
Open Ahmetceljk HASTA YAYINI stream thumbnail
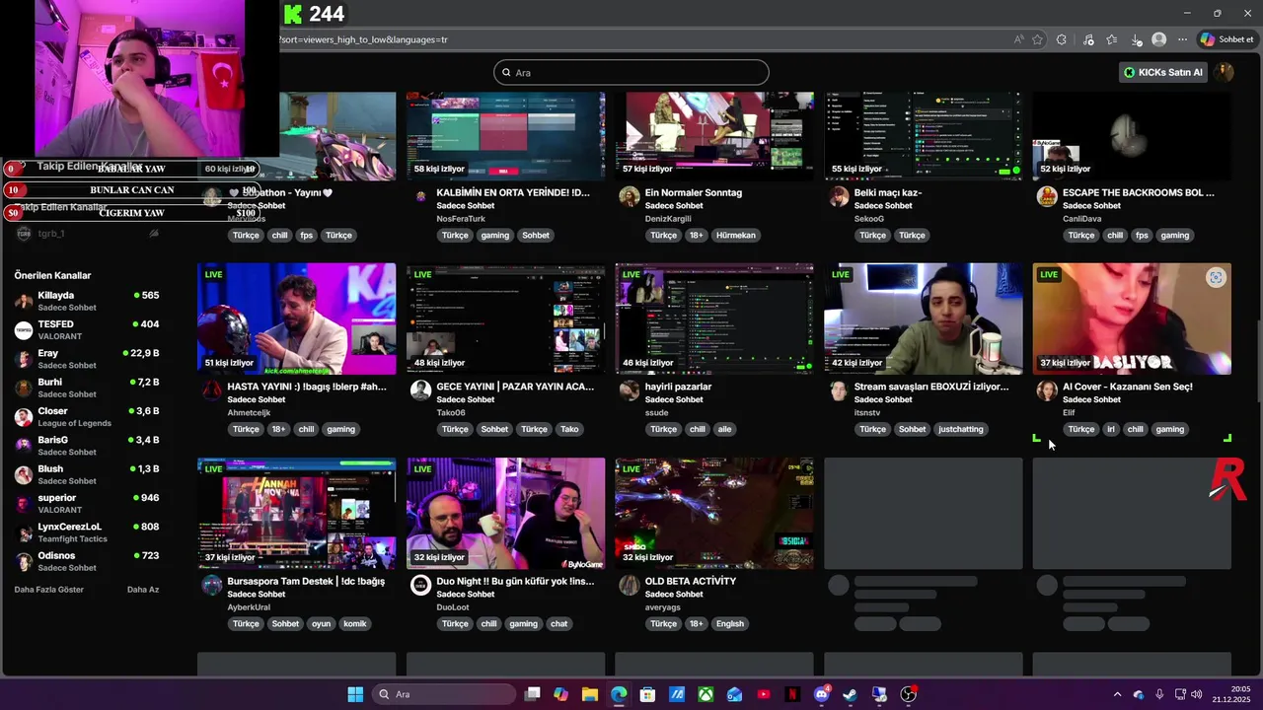point(296,319)
